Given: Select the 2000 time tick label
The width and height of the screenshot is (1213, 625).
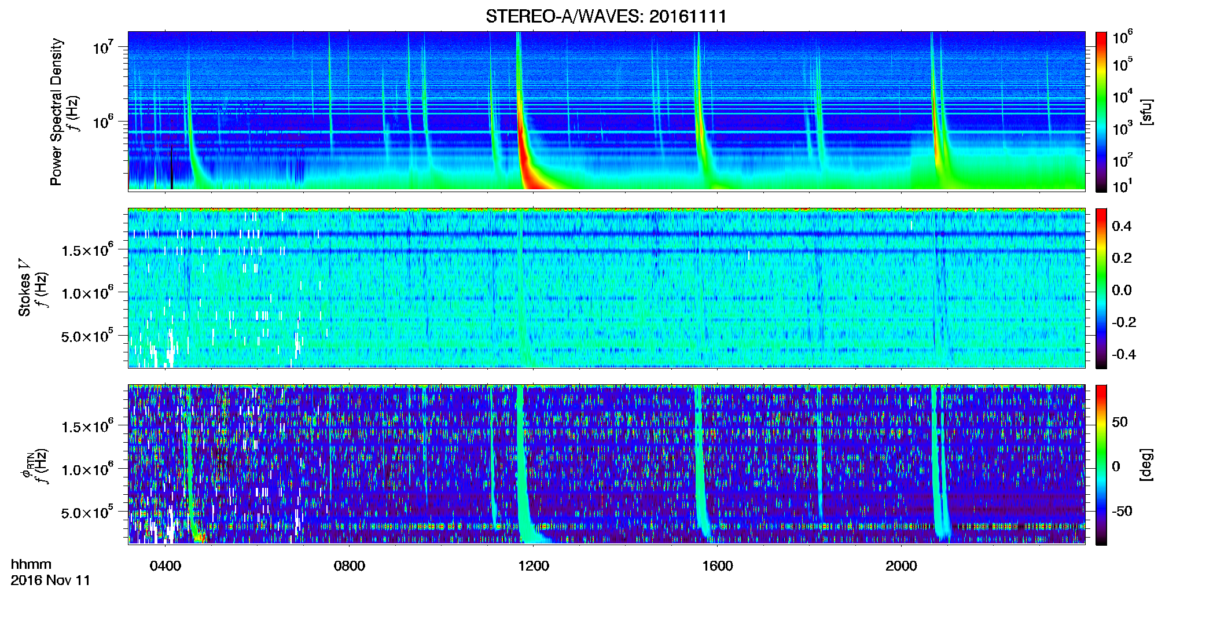Looking at the screenshot, I should 902,566.
